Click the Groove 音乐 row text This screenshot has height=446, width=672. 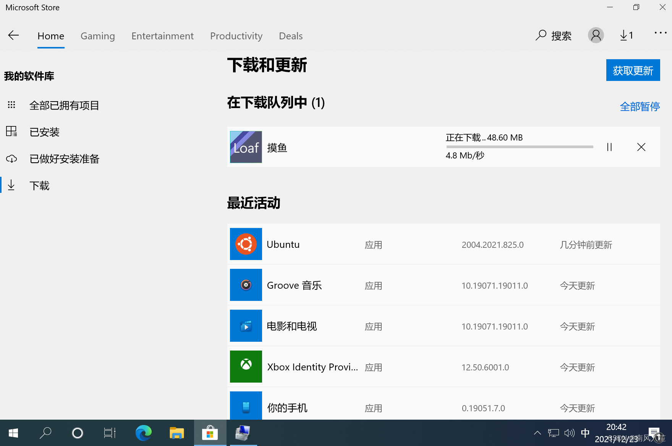point(294,285)
